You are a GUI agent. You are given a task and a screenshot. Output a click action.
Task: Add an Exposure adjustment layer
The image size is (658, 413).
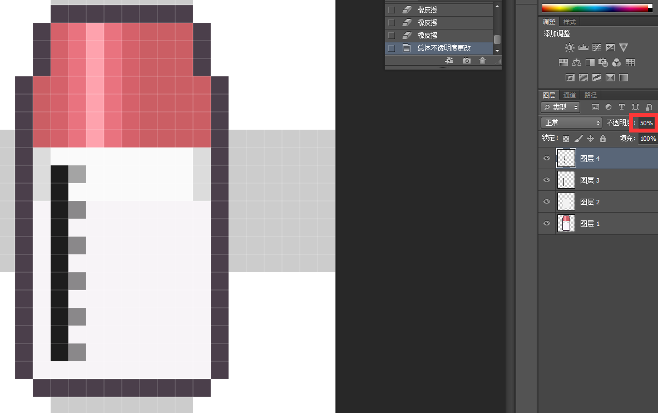point(610,47)
